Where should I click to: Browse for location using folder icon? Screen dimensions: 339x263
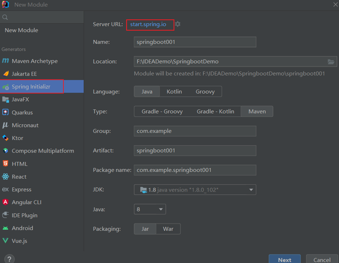331,61
